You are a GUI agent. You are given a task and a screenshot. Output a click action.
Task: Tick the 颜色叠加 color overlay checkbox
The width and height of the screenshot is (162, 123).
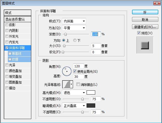7,71
